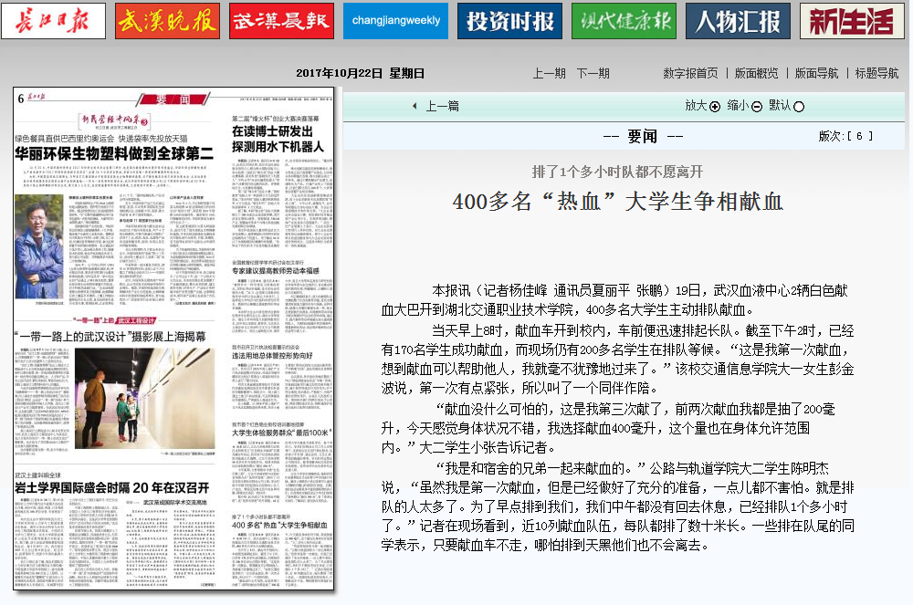Click the 缩小 zoom-out minus icon
This screenshot has height=605, width=913.
(757, 106)
